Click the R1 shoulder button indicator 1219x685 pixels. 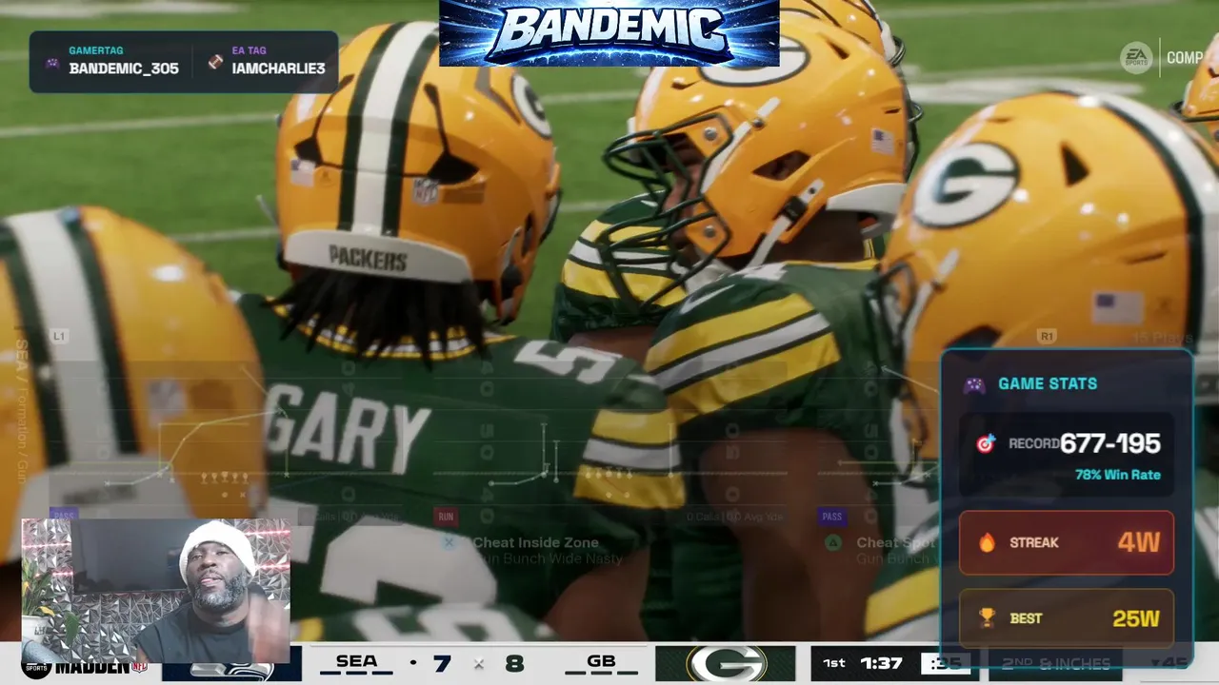(x=1047, y=336)
